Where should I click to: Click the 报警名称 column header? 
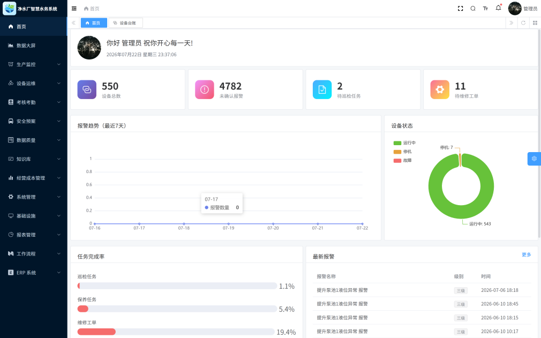(x=326, y=276)
